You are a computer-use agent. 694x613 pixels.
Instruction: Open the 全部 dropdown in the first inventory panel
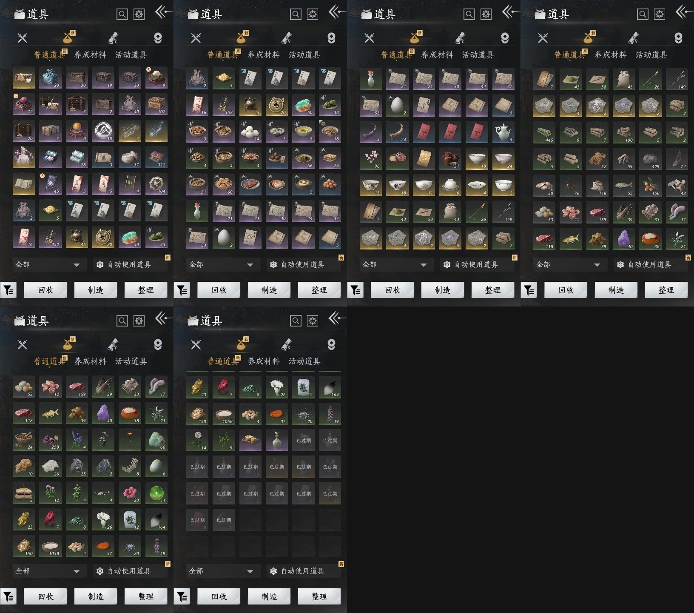click(48, 264)
